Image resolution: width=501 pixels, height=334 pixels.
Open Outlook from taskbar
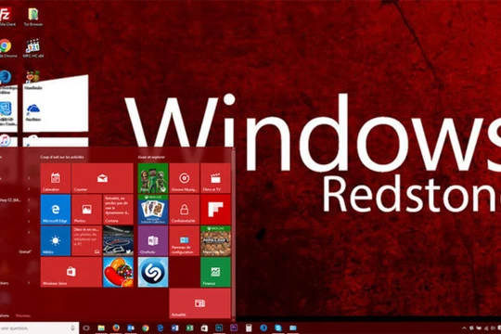pos(131,328)
